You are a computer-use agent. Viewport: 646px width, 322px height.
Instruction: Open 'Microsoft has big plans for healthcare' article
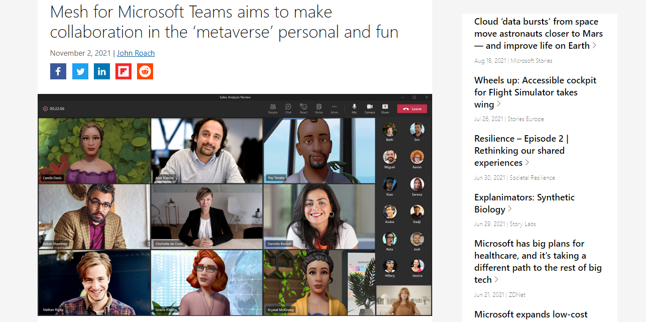538,262
